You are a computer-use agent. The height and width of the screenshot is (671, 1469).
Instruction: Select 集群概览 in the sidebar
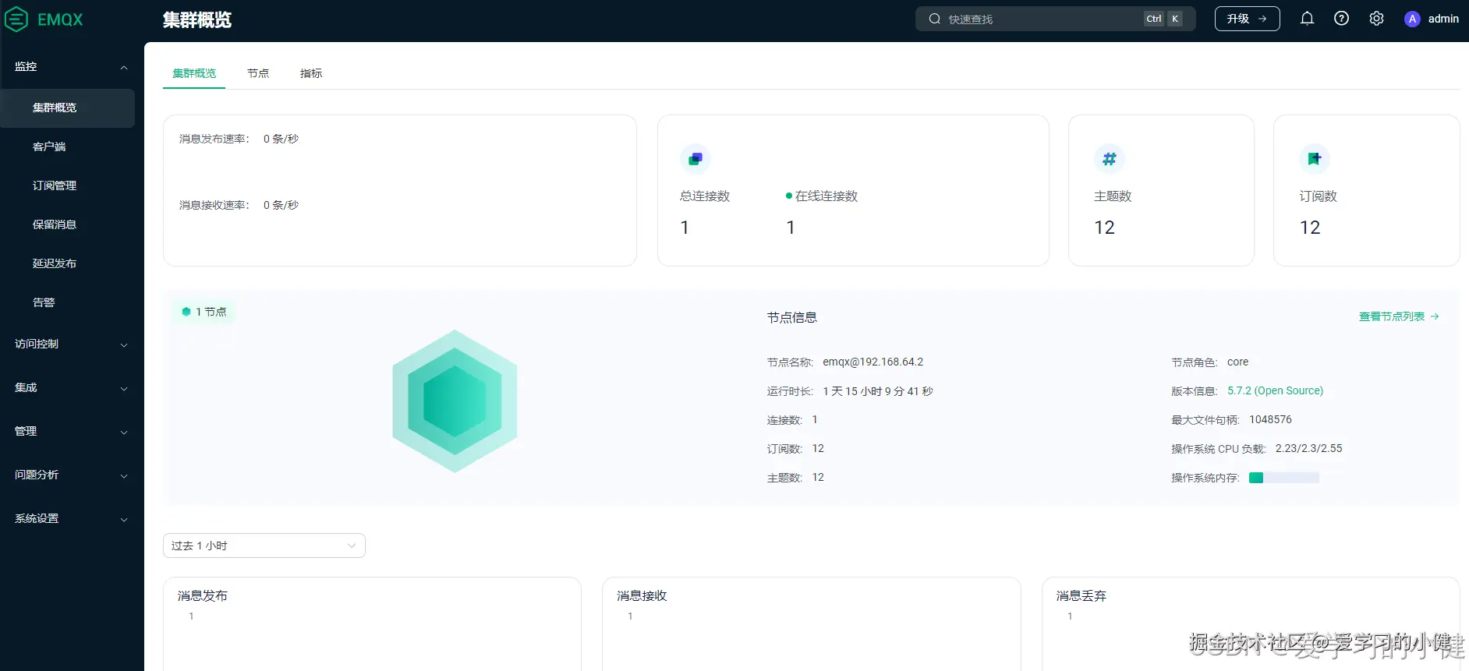tap(67, 108)
